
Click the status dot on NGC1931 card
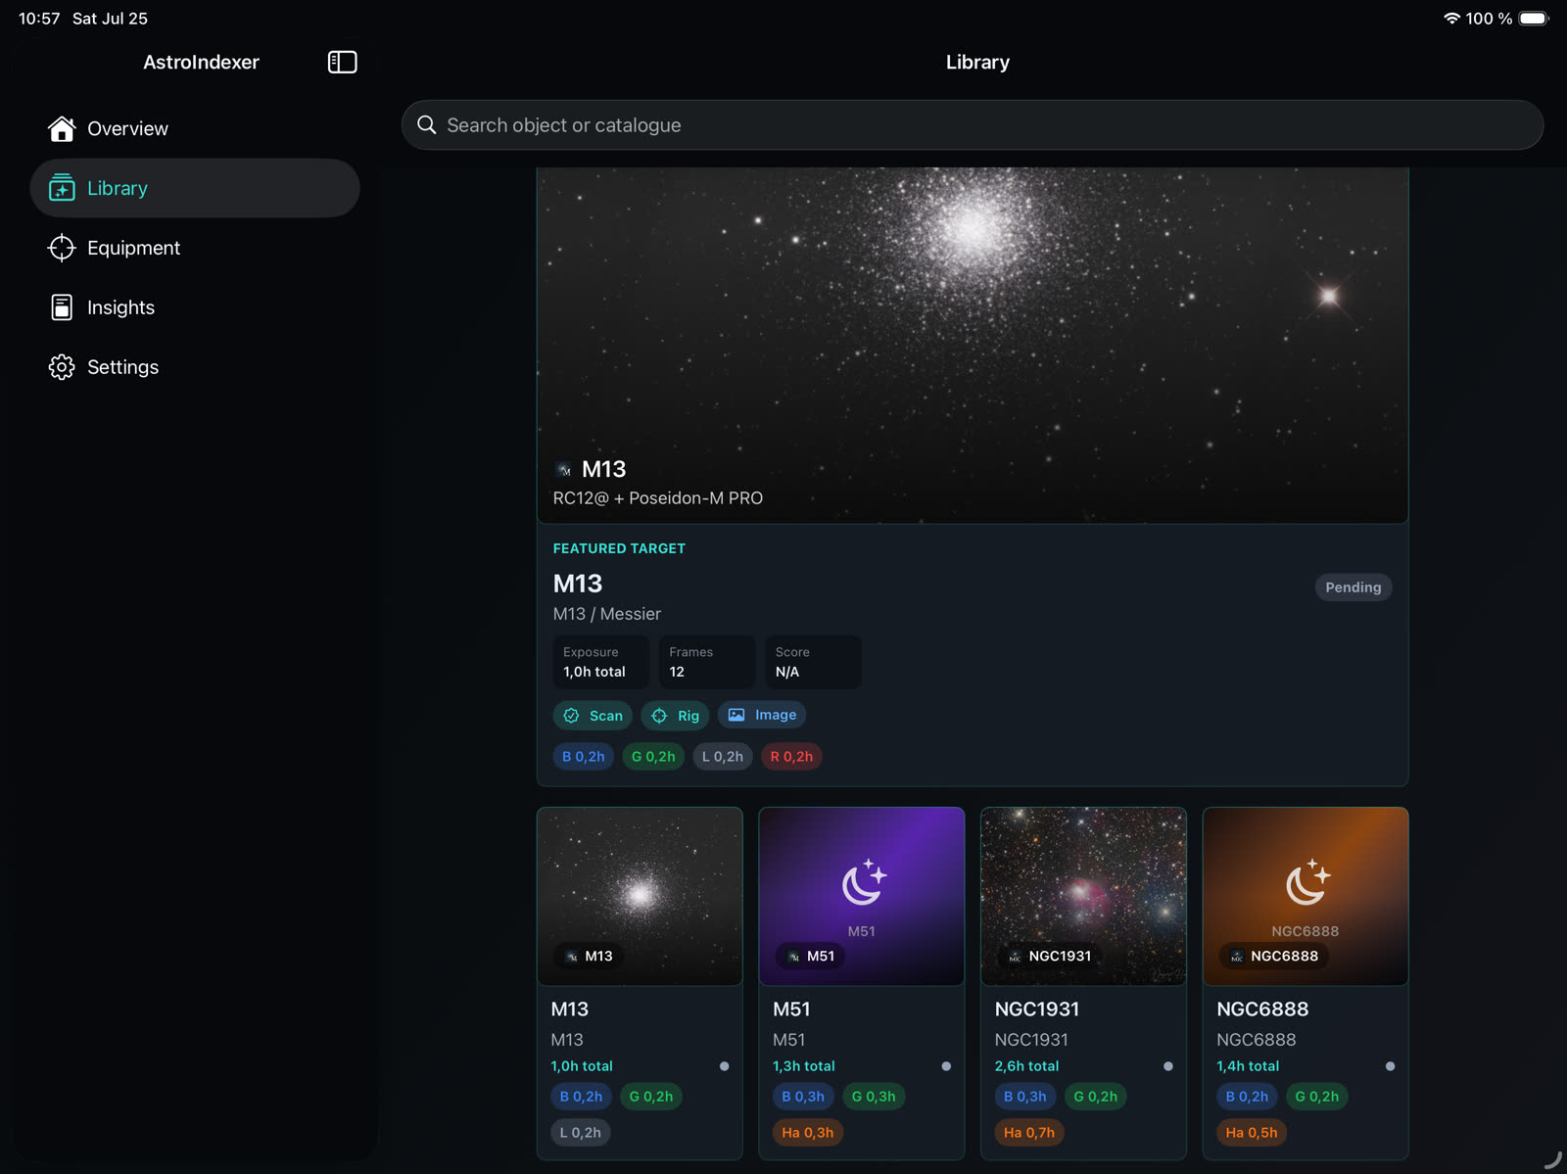coord(1168,1066)
